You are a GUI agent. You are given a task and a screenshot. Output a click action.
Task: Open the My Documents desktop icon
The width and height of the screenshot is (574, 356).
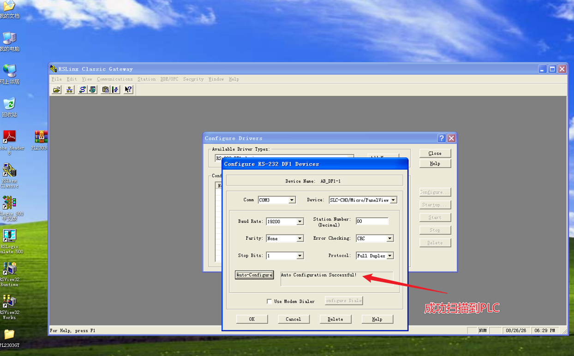9,9
